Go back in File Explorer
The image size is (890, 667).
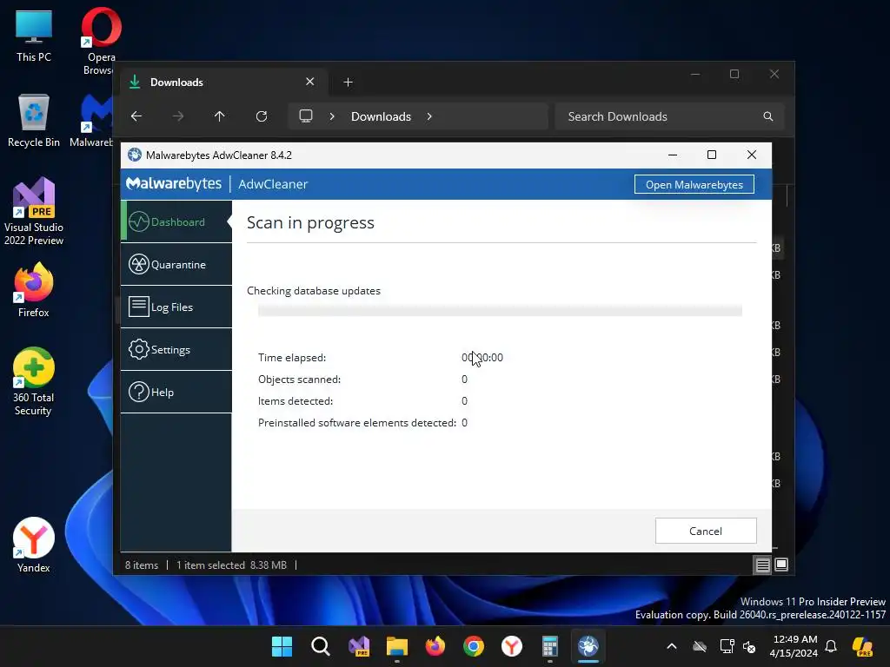pyautogui.click(x=136, y=116)
